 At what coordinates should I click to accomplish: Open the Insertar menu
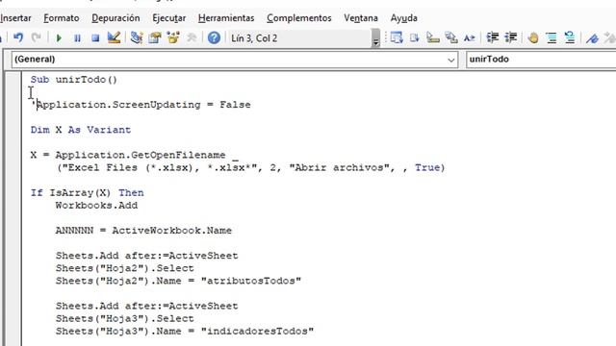(15, 18)
